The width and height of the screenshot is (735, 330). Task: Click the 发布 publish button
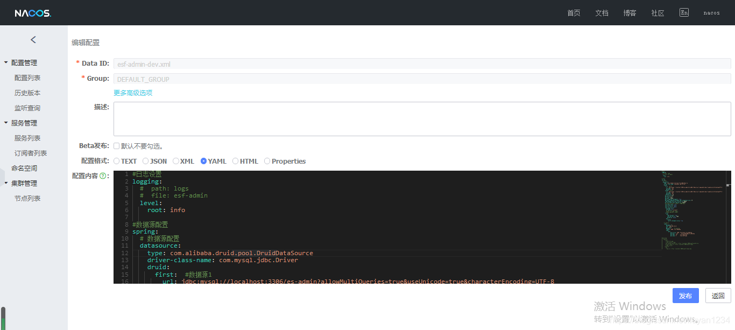coord(685,296)
